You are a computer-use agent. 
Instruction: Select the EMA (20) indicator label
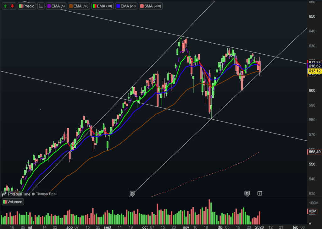click(126, 6)
